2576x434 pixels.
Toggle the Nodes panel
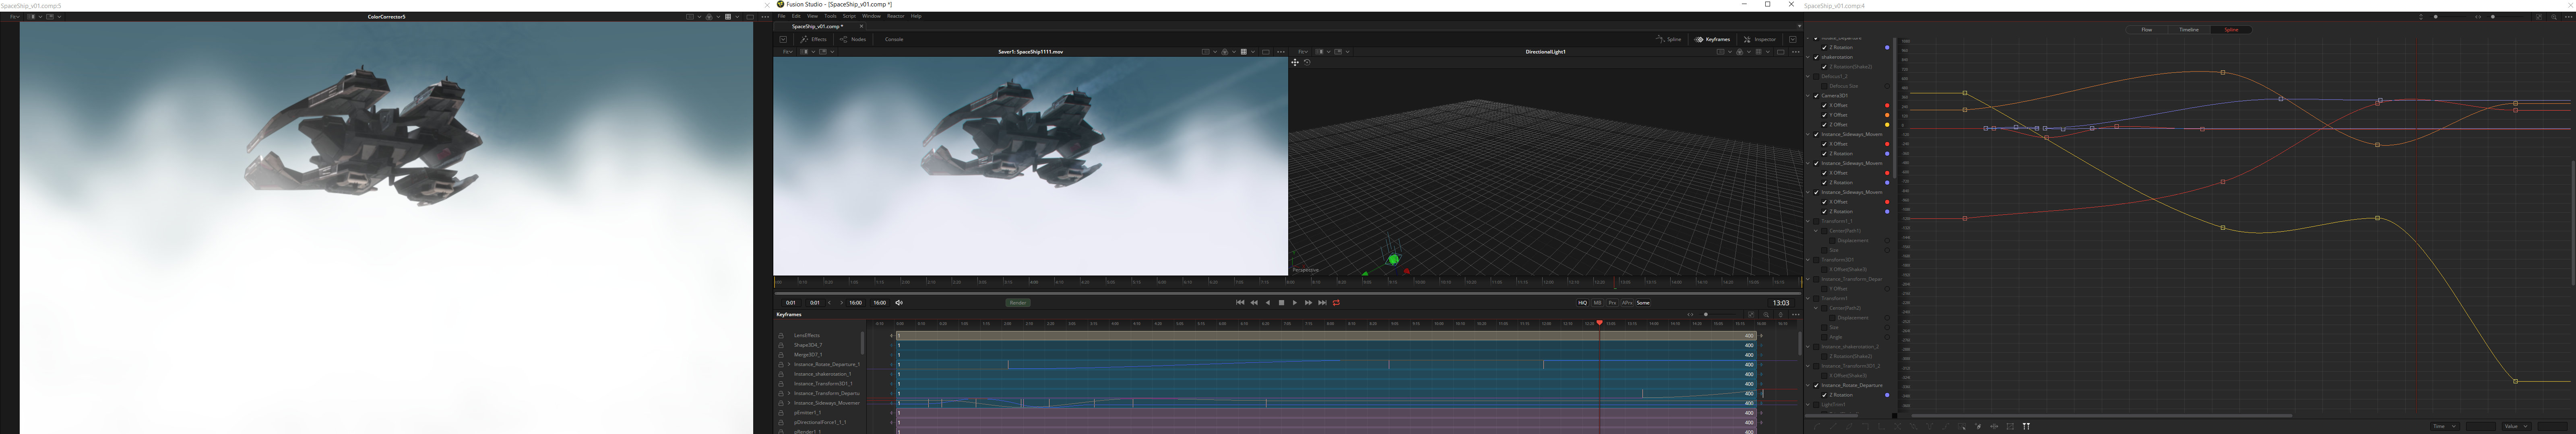(853, 39)
